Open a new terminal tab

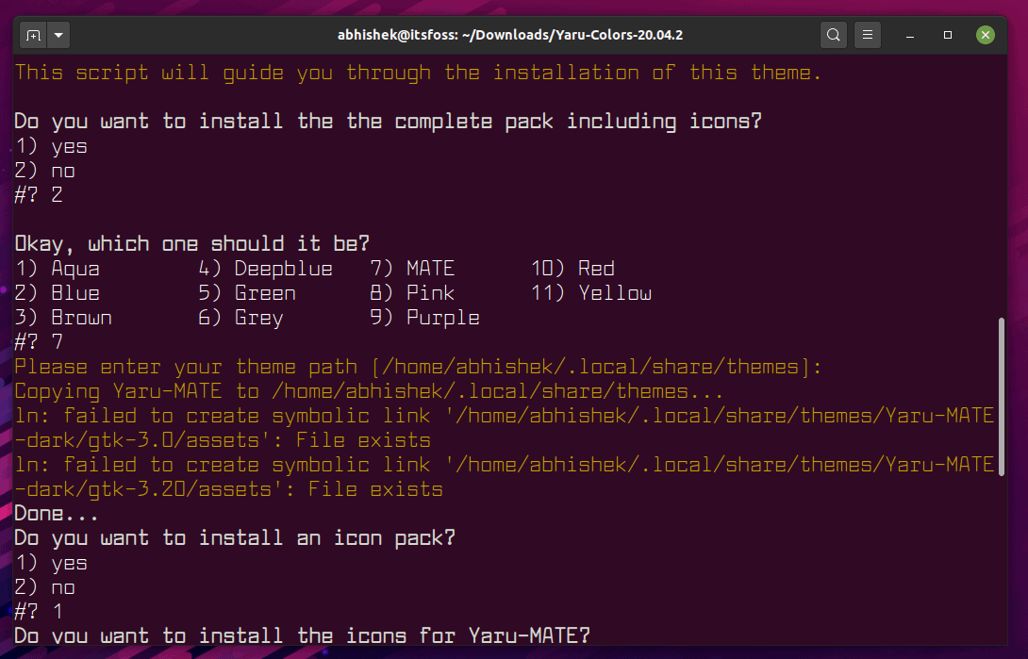pos(31,34)
